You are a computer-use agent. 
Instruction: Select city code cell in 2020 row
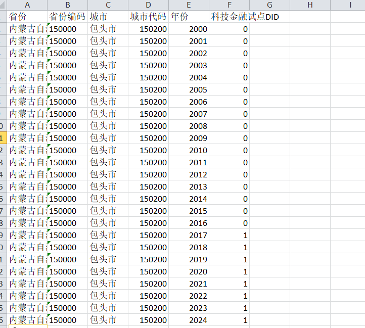coord(148,271)
